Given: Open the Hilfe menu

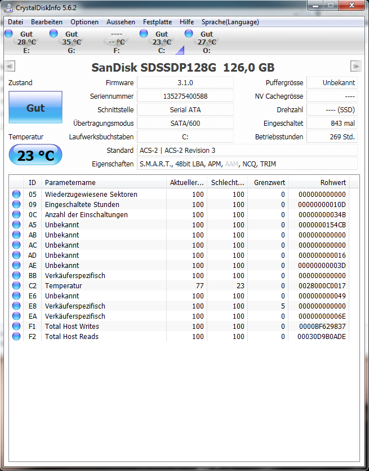Looking at the screenshot, I should (x=186, y=22).
